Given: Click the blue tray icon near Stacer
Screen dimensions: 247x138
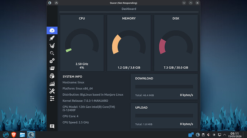Looking at the screenshot, I should click(x=191, y=134).
